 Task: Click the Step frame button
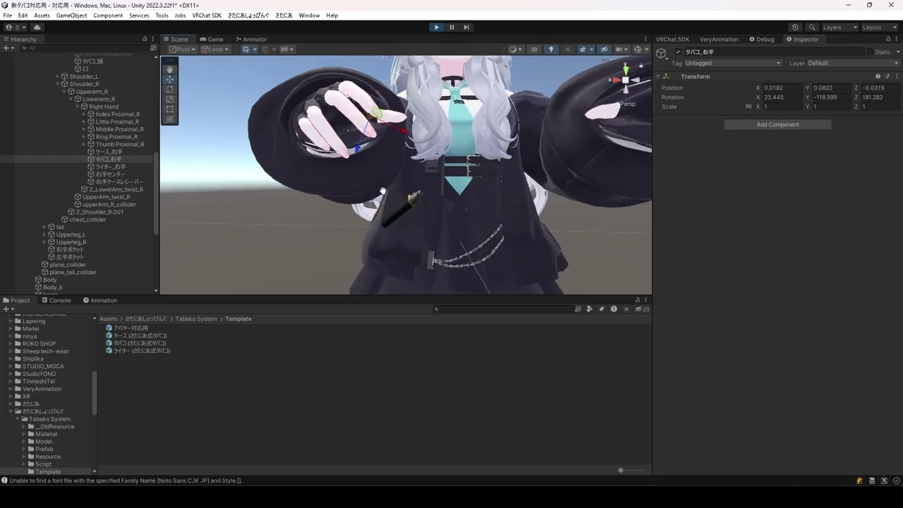point(466,28)
